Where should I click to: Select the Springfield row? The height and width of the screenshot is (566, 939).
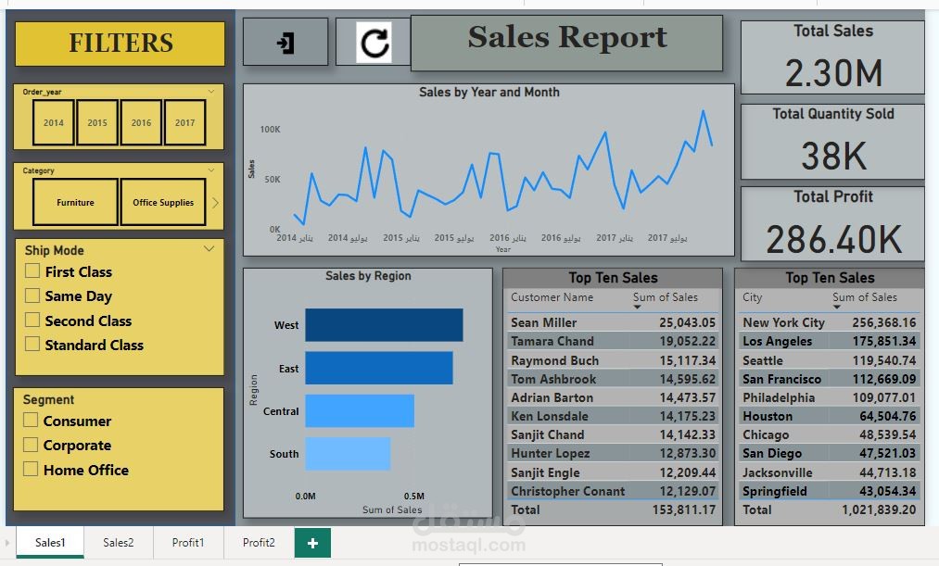[829, 491]
